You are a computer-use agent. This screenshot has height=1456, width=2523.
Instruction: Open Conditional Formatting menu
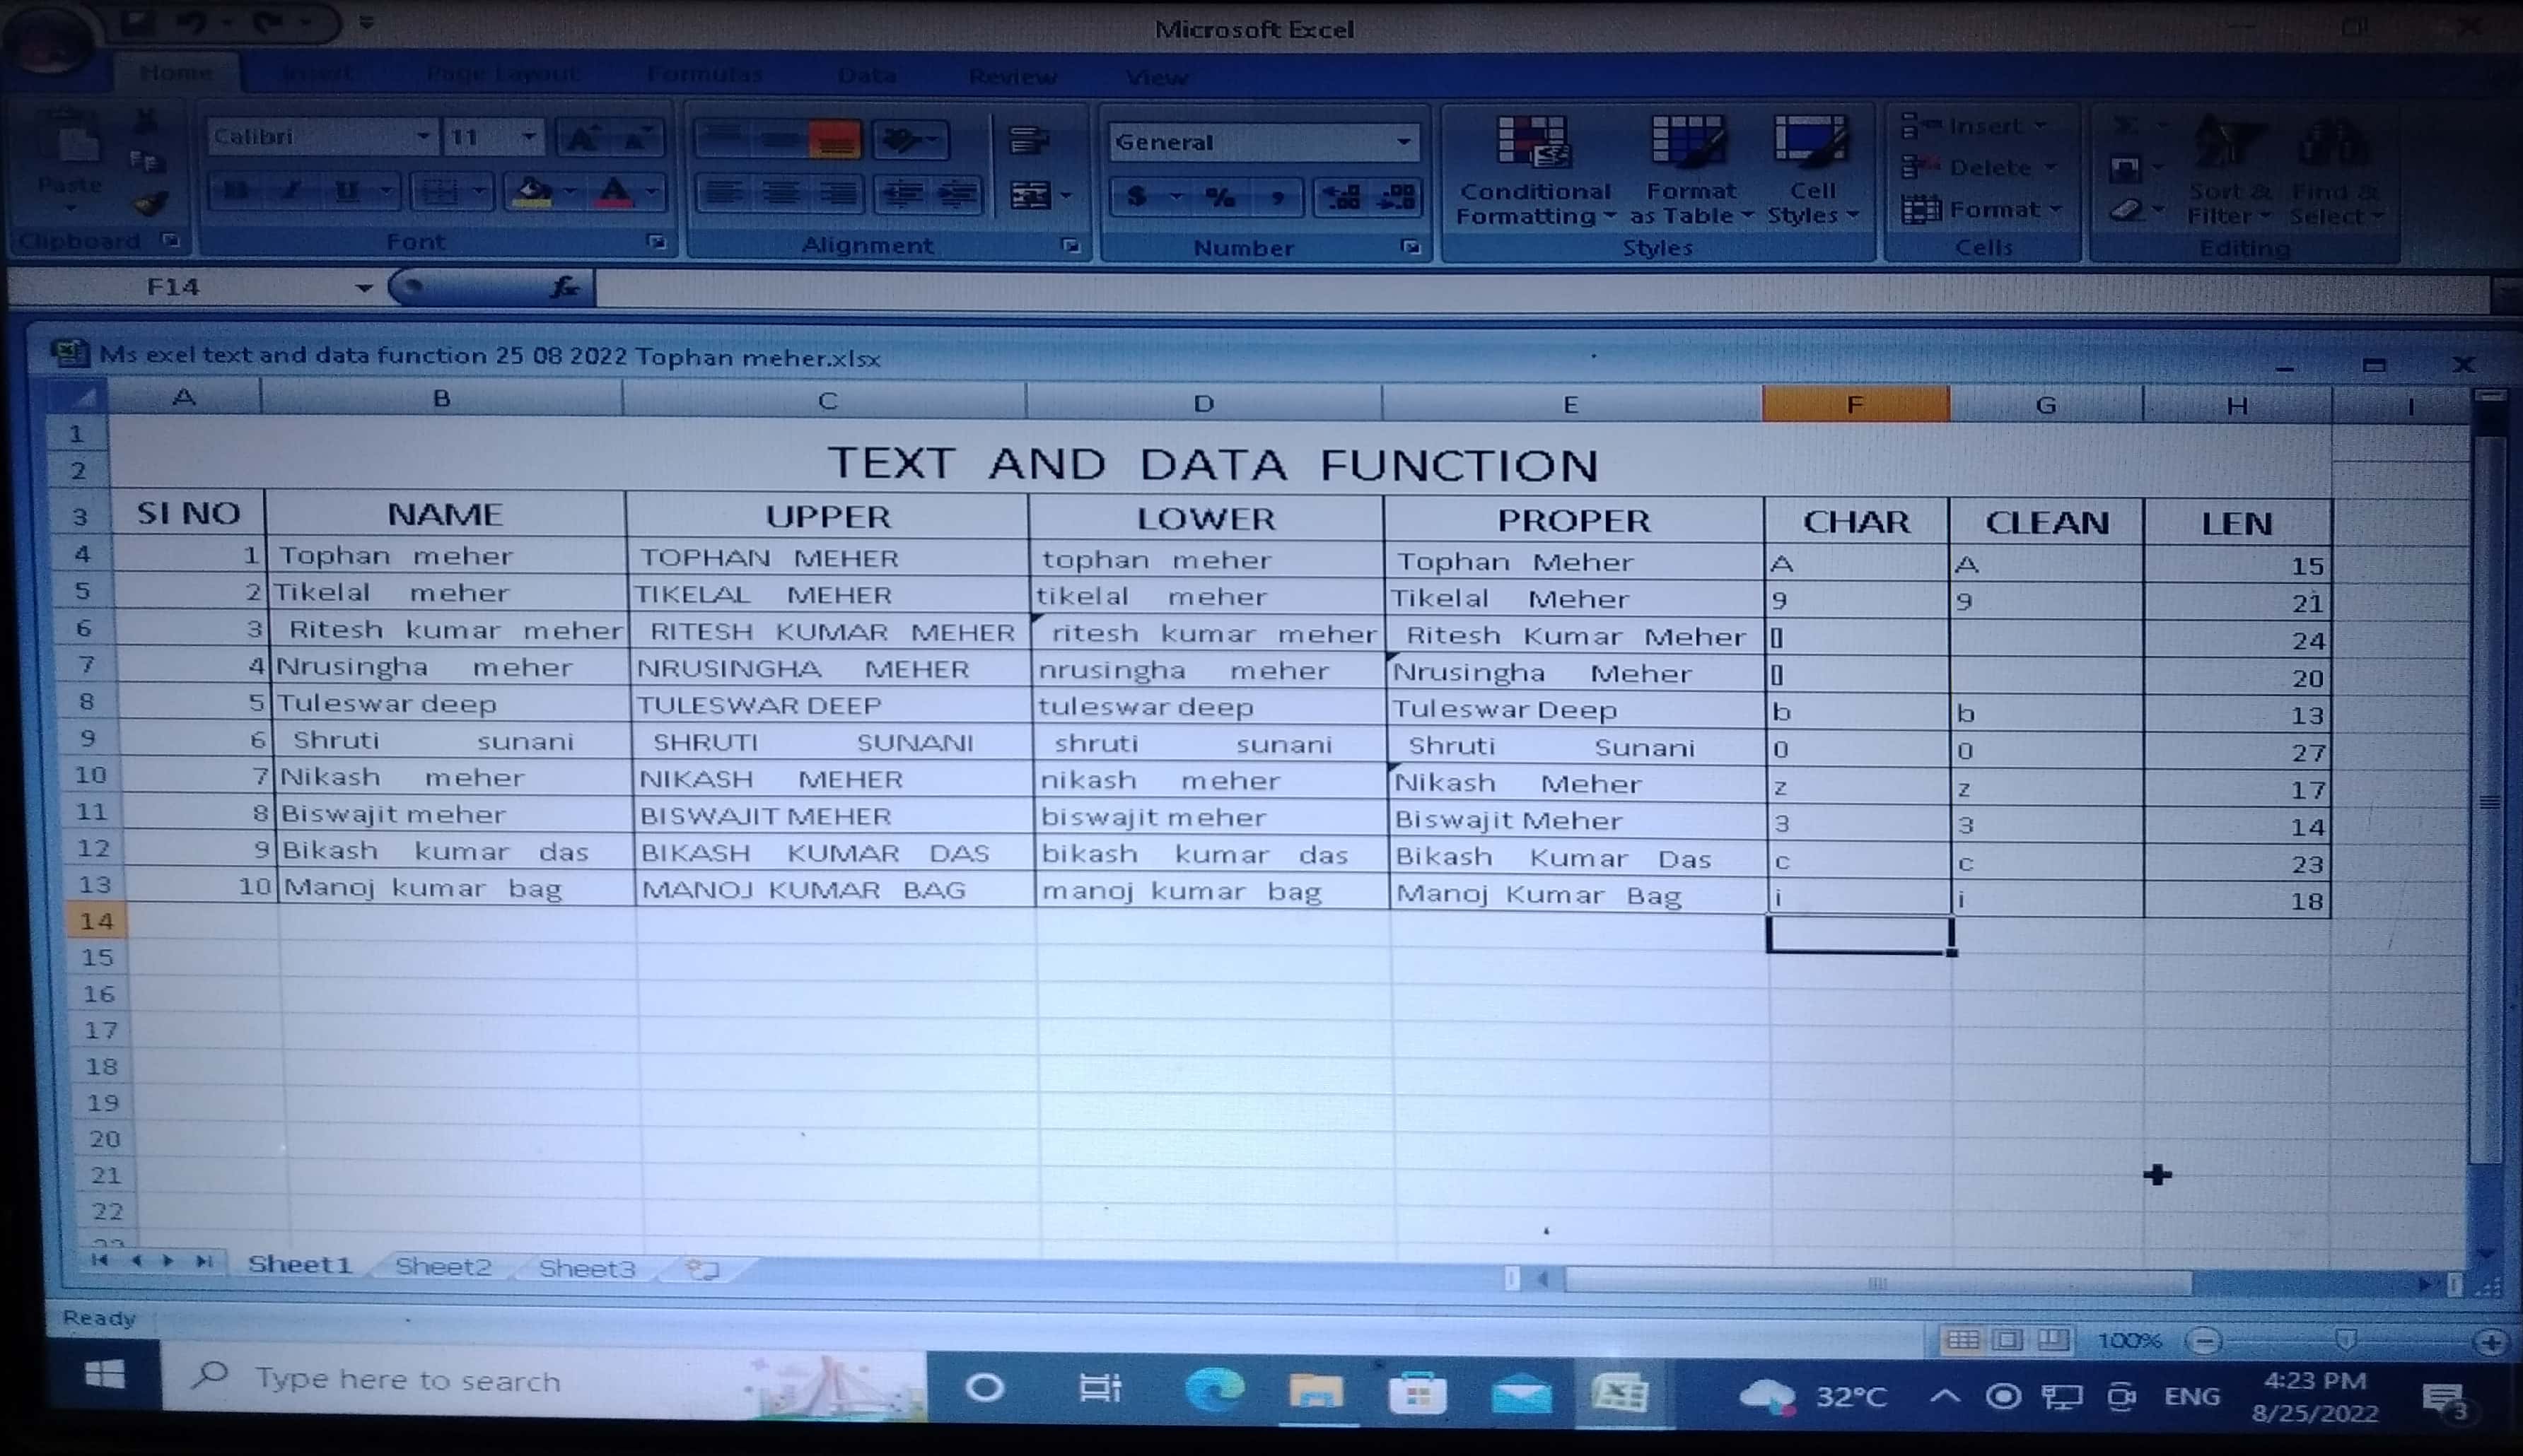click(x=1532, y=172)
